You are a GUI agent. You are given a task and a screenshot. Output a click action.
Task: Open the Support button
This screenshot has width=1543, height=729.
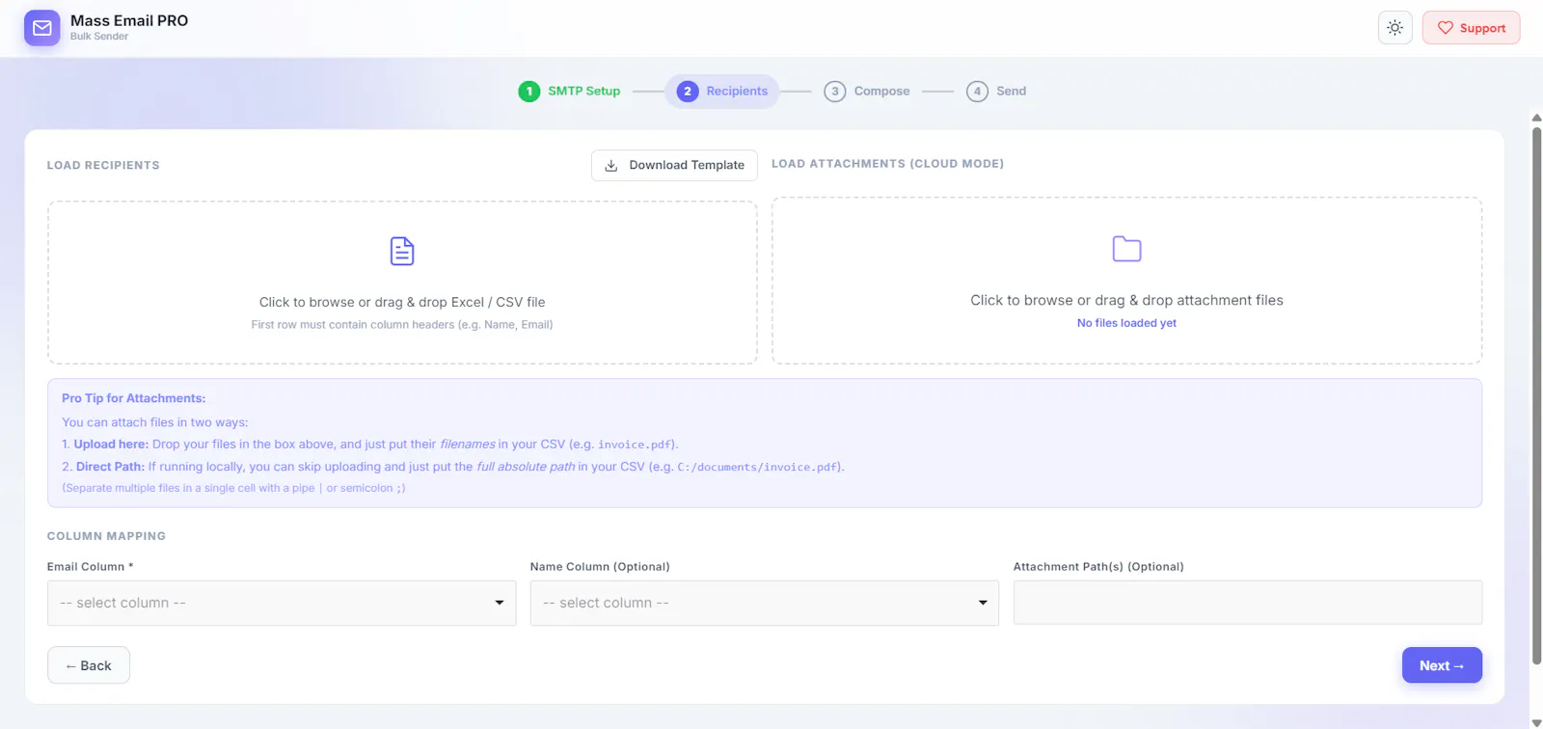click(x=1471, y=28)
